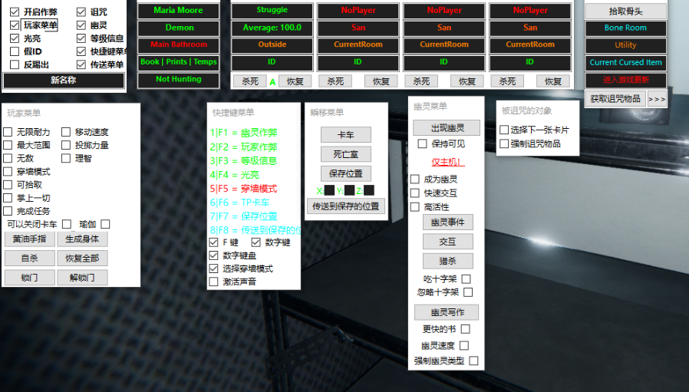
Task: Enable the 保持可见 checkbox
Action: [422, 143]
